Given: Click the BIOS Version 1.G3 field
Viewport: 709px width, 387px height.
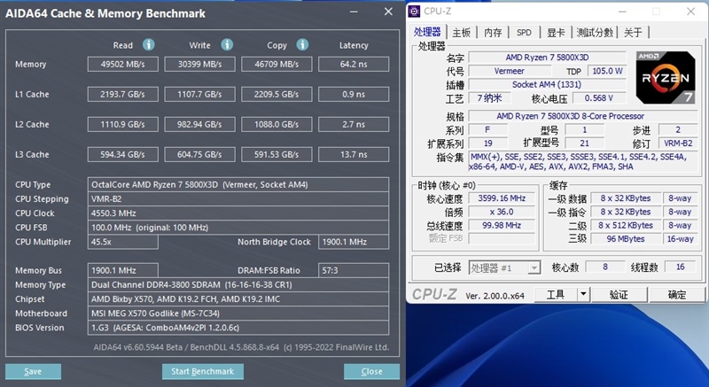Looking at the screenshot, I should 238,328.
